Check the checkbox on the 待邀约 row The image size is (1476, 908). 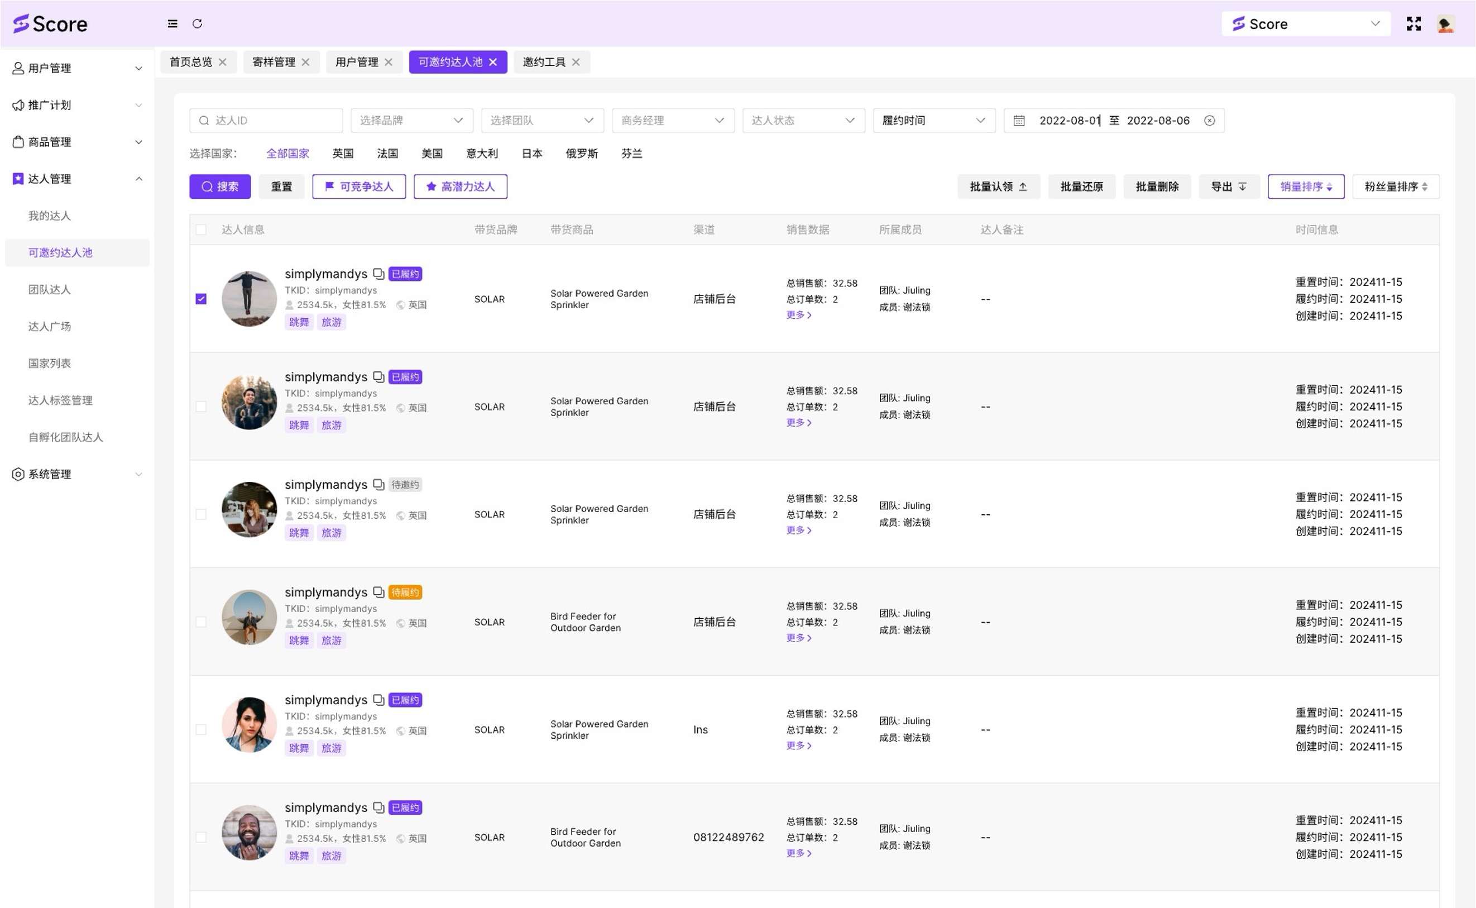[x=201, y=514]
